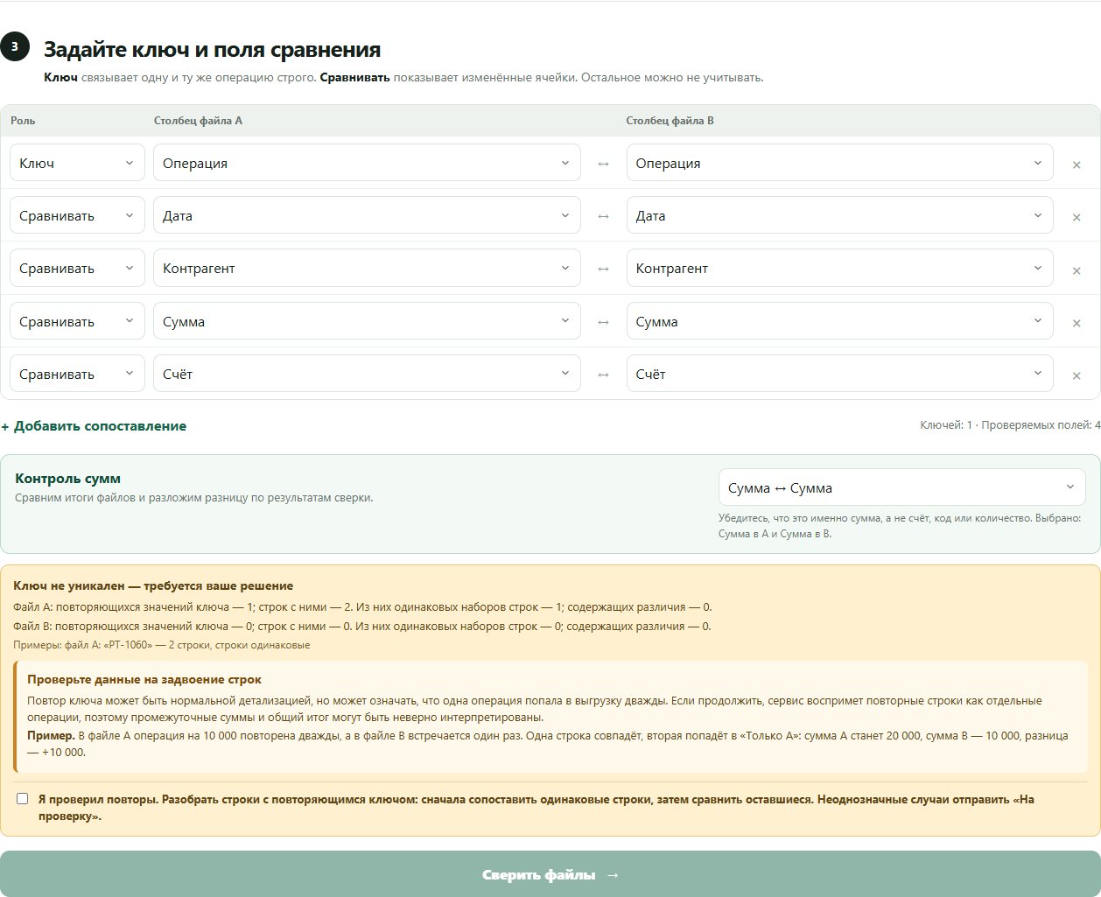Open file A column dropdown showing Сумма
Image resolution: width=1101 pixels, height=897 pixels.
coord(367,321)
